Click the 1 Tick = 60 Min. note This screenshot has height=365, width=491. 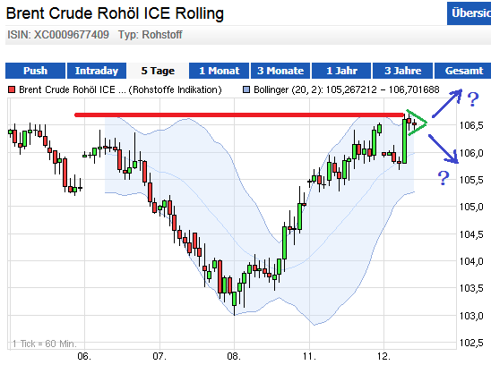pyautogui.click(x=45, y=344)
